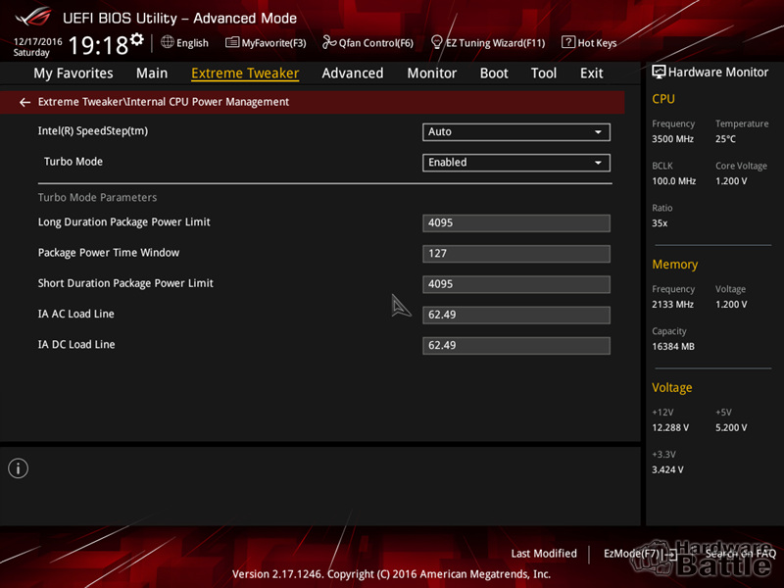Open the MyFavorite(F3) list icon
Viewport: 784px width, 588px height.
pyautogui.click(x=232, y=42)
